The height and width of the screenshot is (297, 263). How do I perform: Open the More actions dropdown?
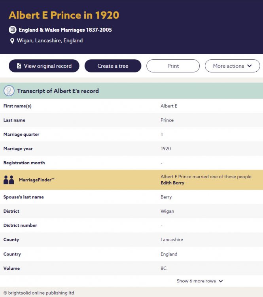coord(232,66)
